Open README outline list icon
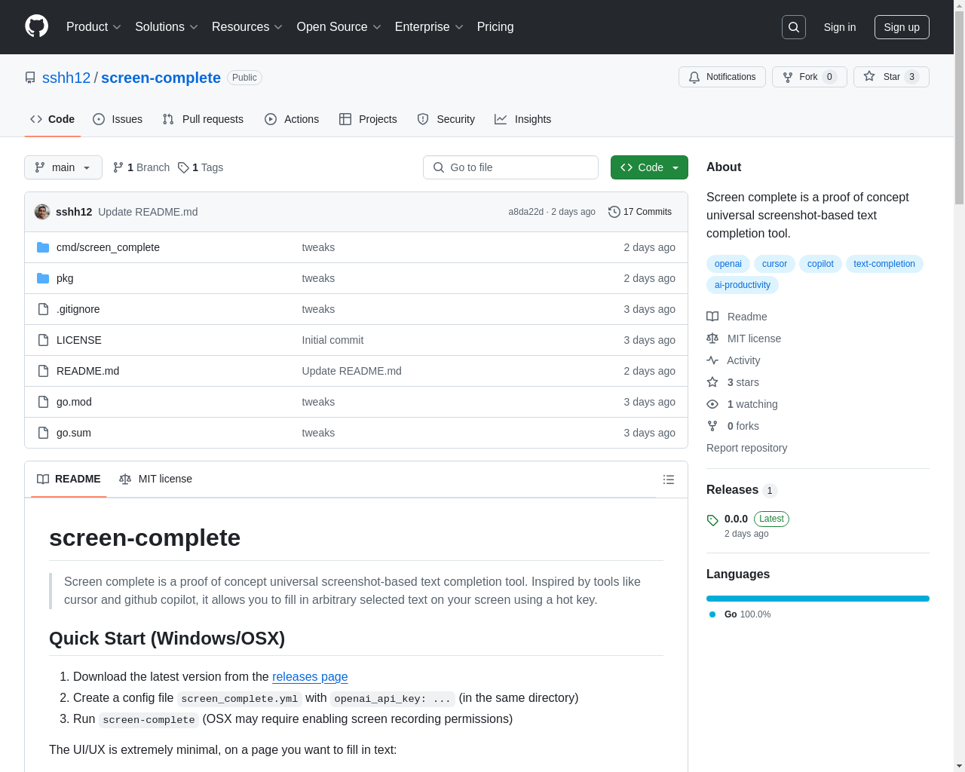The height and width of the screenshot is (772, 965). (669, 479)
